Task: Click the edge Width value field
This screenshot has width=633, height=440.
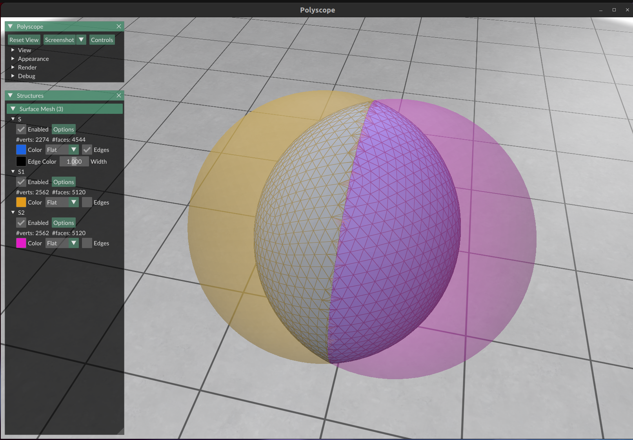Action: coord(74,161)
